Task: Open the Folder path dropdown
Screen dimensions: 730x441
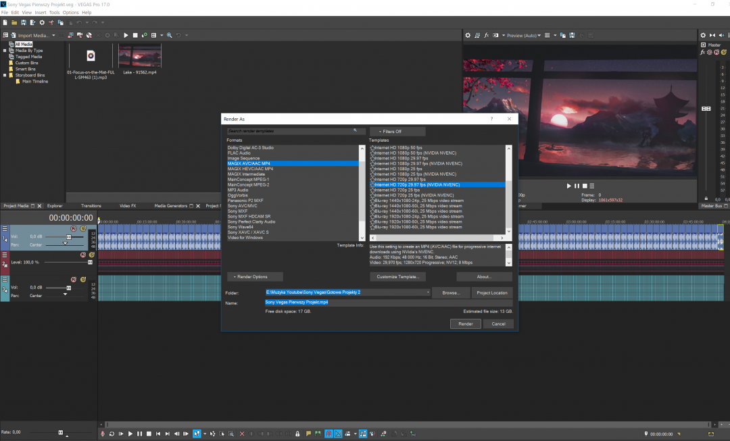Action: (429, 292)
